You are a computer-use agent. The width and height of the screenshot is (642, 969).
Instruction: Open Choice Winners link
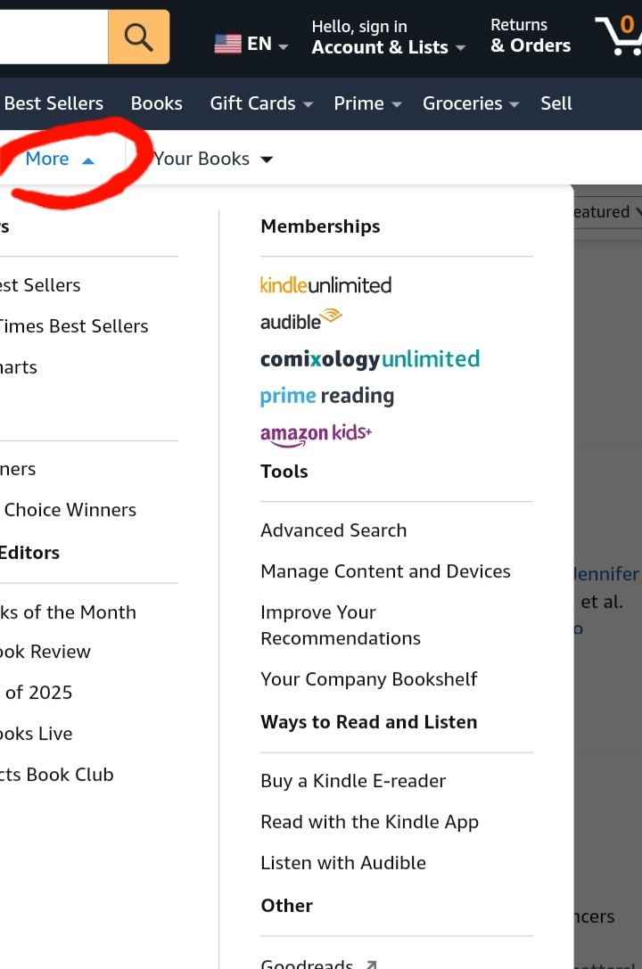pos(70,510)
